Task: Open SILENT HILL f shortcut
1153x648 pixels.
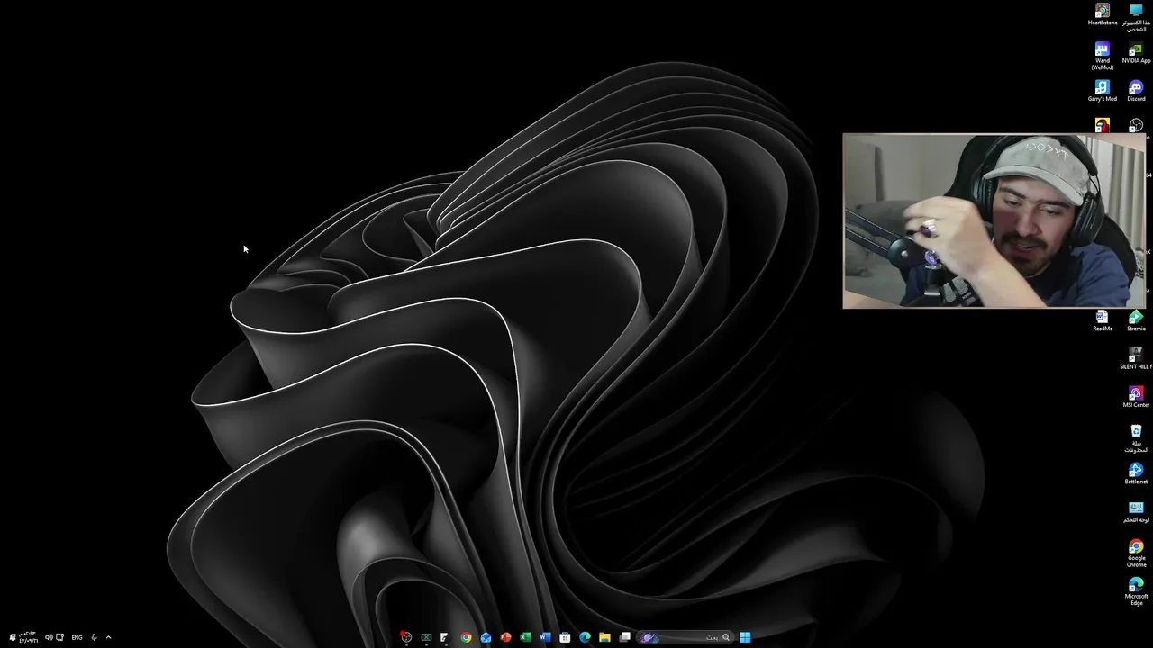Action: tap(1136, 359)
